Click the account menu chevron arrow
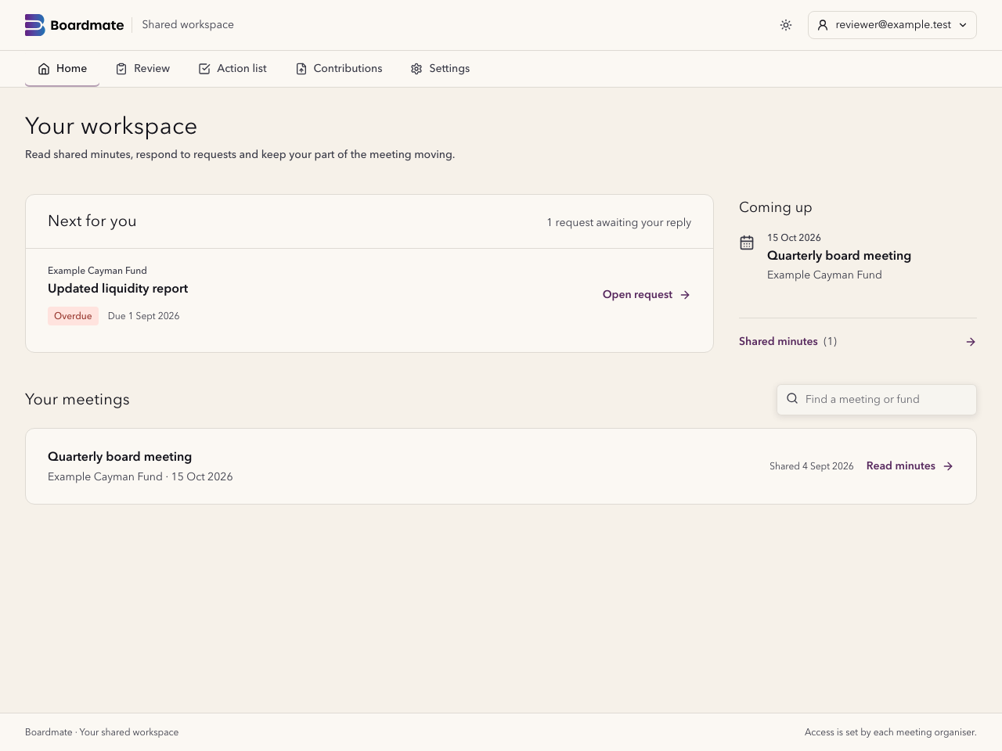The height and width of the screenshot is (751, 1002). point(963,25)
